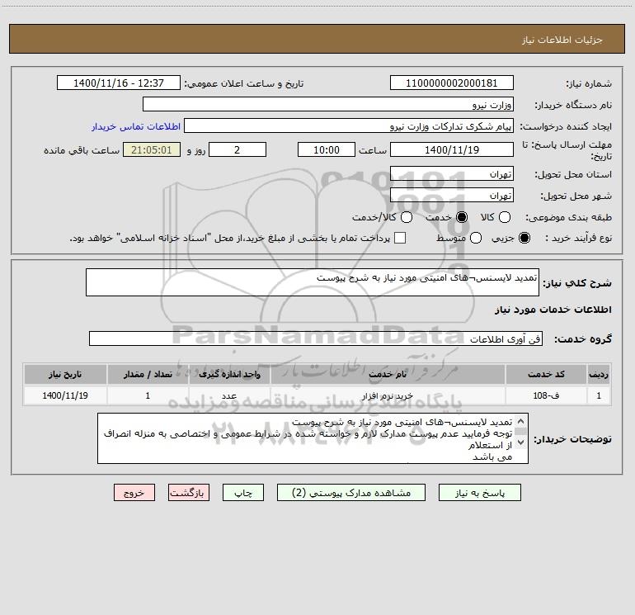Click the پاسخ به نیاز button
The width and height of the screenshot is (635, 615).
coord(479,493)
